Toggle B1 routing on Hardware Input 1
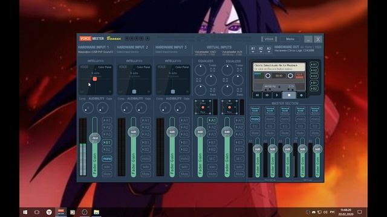The height and width of the screenshot is (217, 387). click(x=107, y=142)
